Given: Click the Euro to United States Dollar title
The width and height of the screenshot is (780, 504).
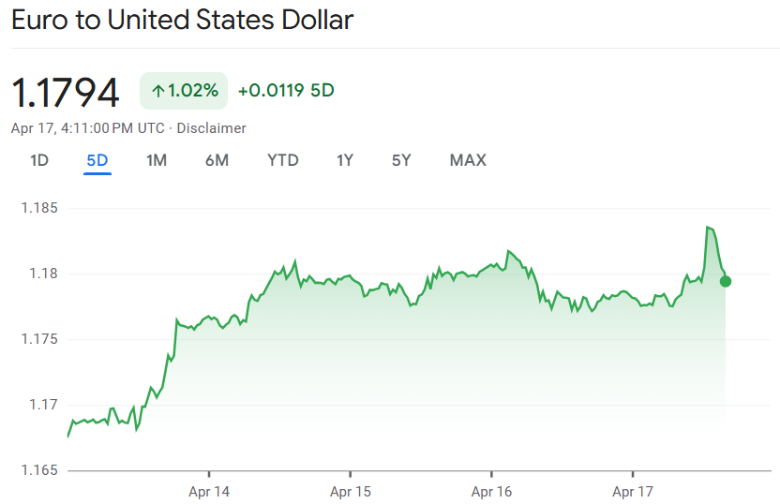Looking at the screenshot, I should tap(182, 21).
